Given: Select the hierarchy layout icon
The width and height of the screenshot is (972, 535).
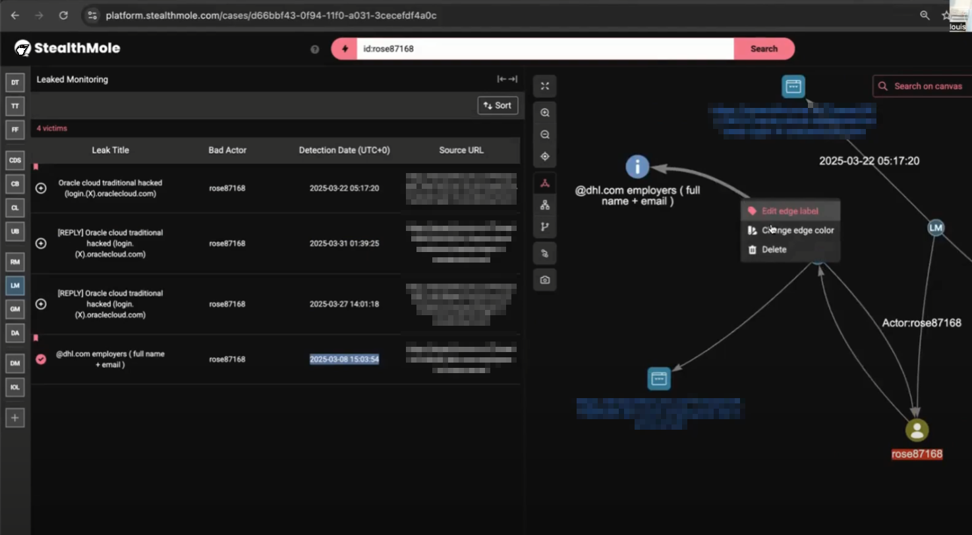Looking at the screenshot, I should pyautogui.click(x=544, y=205).
